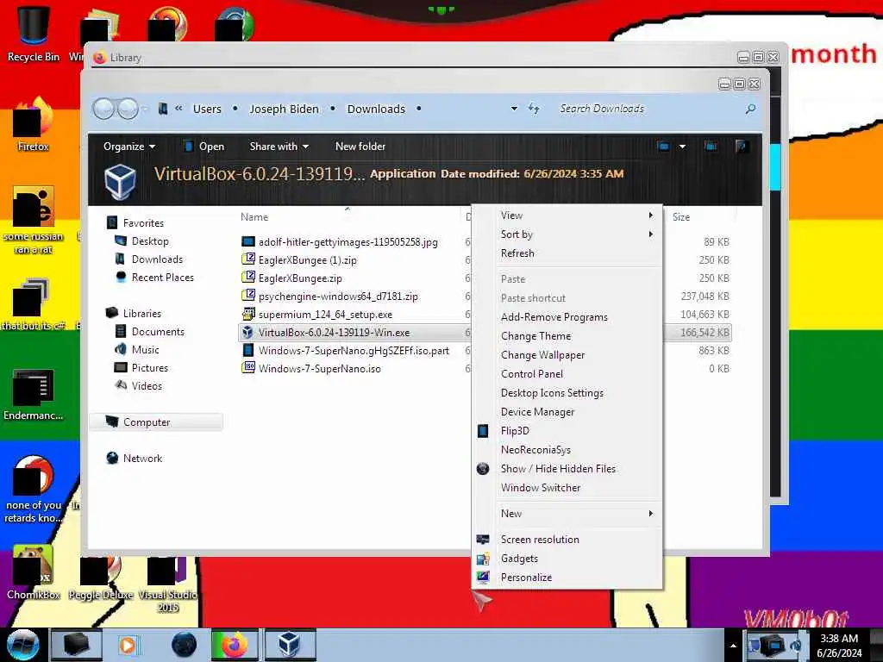The width and height of the screenshot is (883, 662).
Task: Click Users in the breadcrumb path
Action: point(207,109)
